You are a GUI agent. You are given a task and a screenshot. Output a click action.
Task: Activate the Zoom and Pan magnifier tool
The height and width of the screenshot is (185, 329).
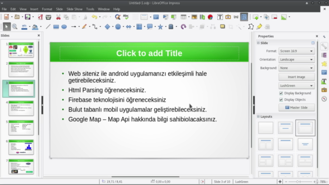15,27
